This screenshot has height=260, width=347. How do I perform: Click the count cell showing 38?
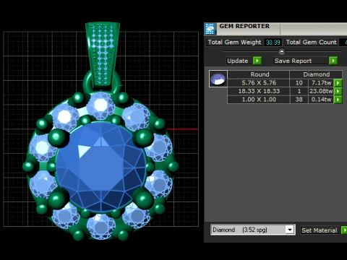tap(299, 100)
